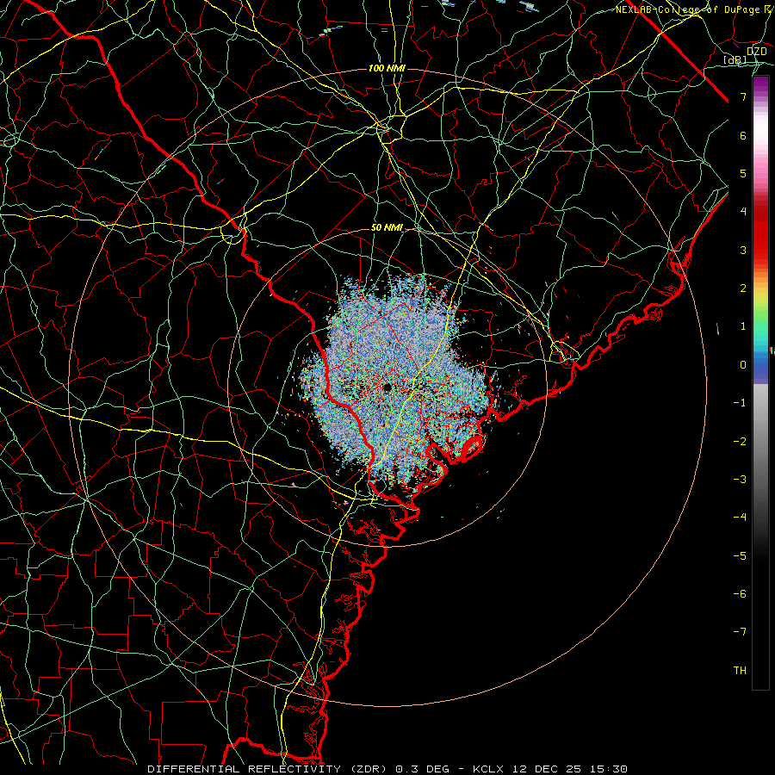Click the "-5" value on the color scale

pyautogui.click(x=740, y=556)
